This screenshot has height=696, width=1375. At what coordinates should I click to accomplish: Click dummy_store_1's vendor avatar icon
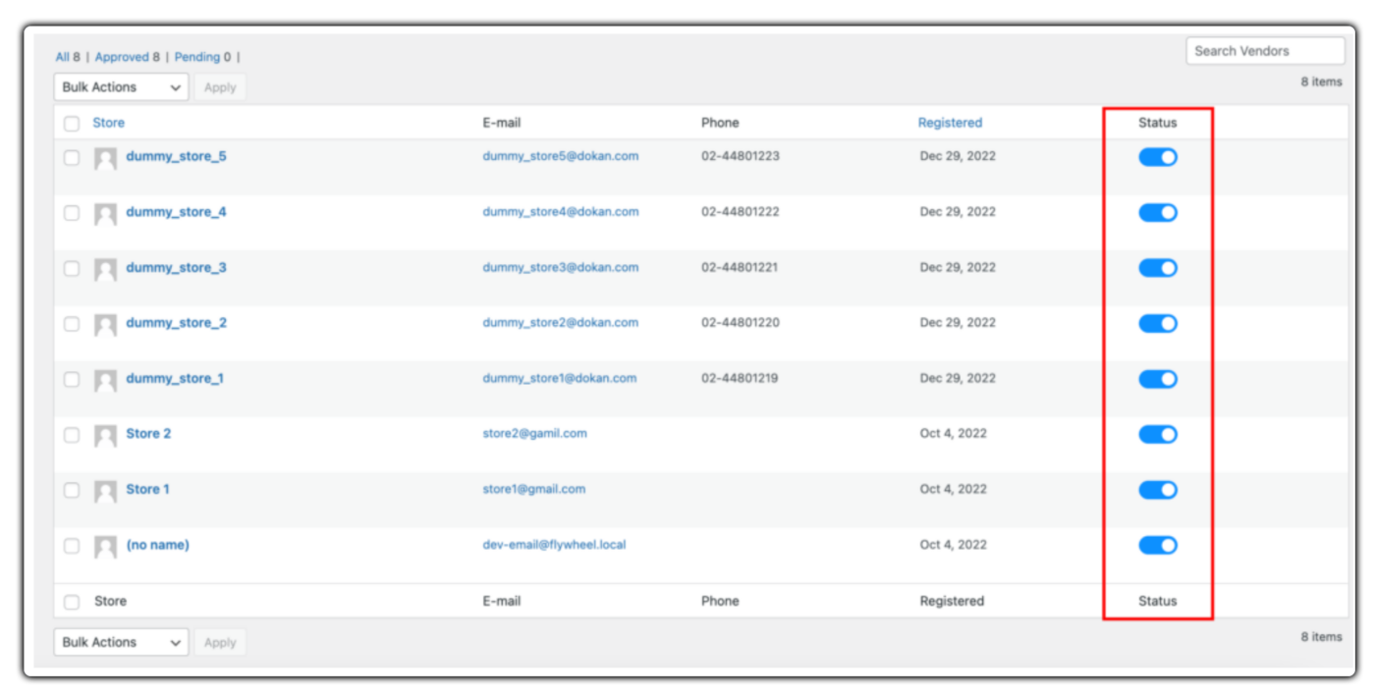coord(105,379)
